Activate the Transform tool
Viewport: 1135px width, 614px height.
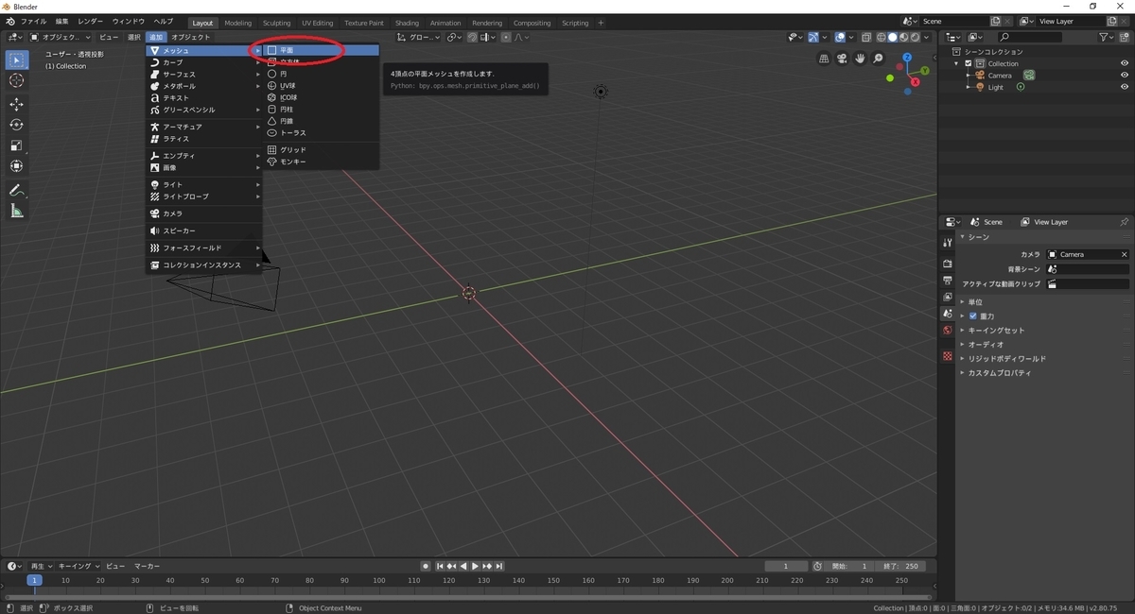(x=16, y=166)
